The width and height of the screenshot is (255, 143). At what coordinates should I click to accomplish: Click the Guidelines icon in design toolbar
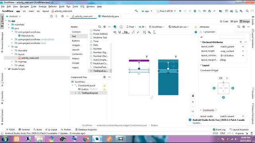coord(154,32)
